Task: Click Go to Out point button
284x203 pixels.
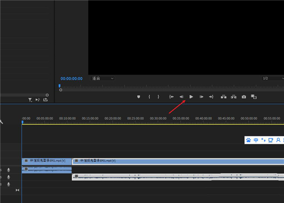Action: click(211, 97)
